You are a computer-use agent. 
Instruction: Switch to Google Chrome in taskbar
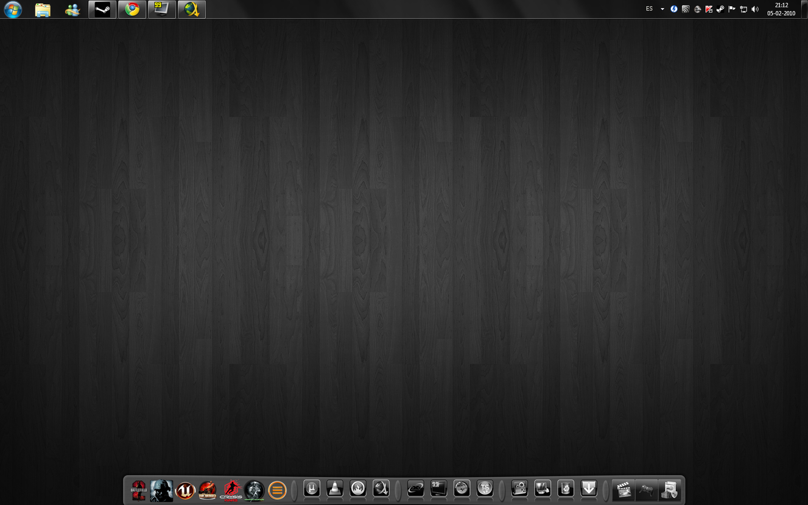point(132,10)
